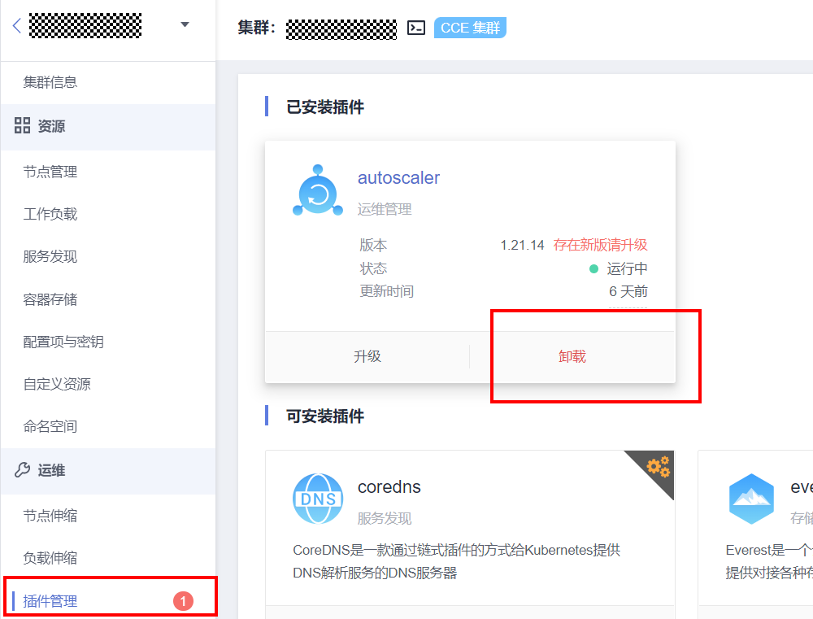Click the 资源 grid icon
Image resolution: width=813 pixels, height=619 pixels.
click(22, 125)
